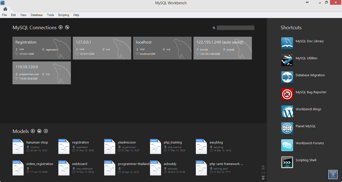Open the registration model icon

(x=64, y=146)
